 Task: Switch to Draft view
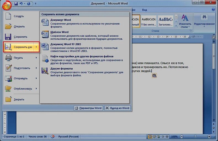[x=167, y=137]
